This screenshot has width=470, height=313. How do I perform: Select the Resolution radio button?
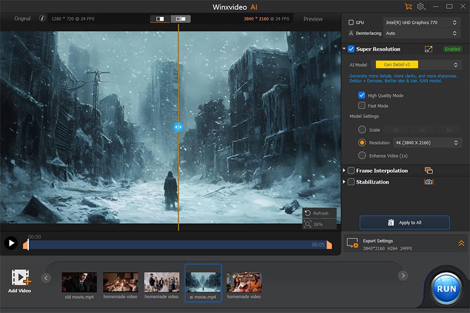362,142
